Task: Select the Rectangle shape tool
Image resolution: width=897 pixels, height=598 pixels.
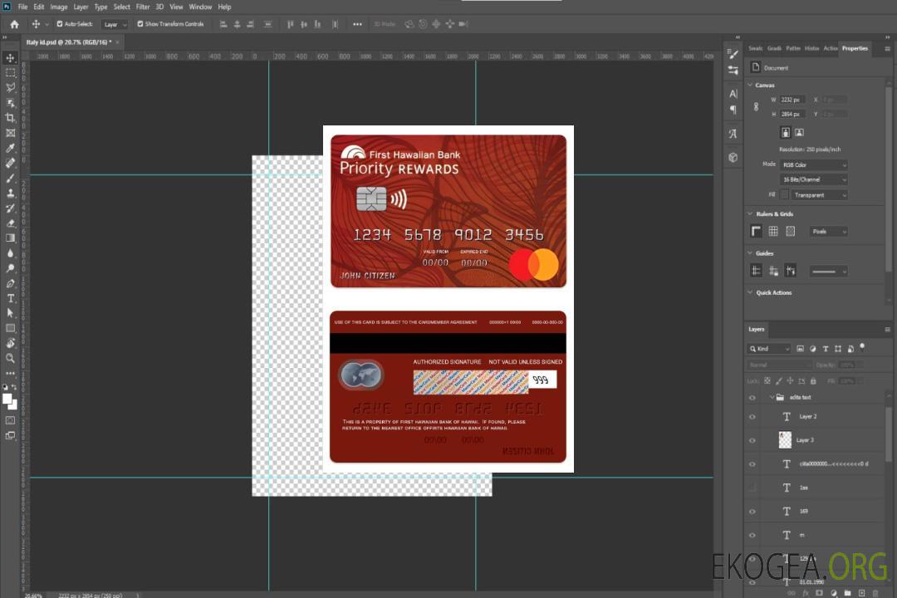Action: pyautogui.click(x=10, y=328)
